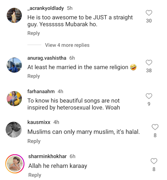This screenshot has width=167, height=180.
Task: Open the kausmixx username link
Action: [x=39, y=122]
